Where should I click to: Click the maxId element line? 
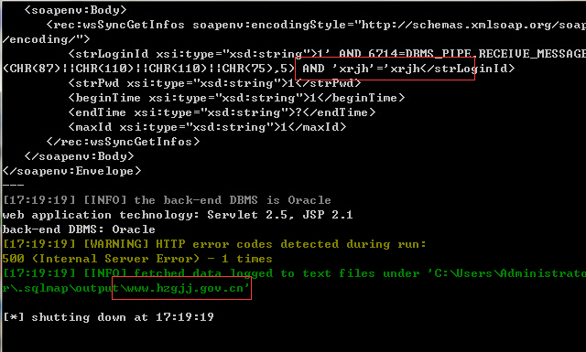[x=207, y=127]
